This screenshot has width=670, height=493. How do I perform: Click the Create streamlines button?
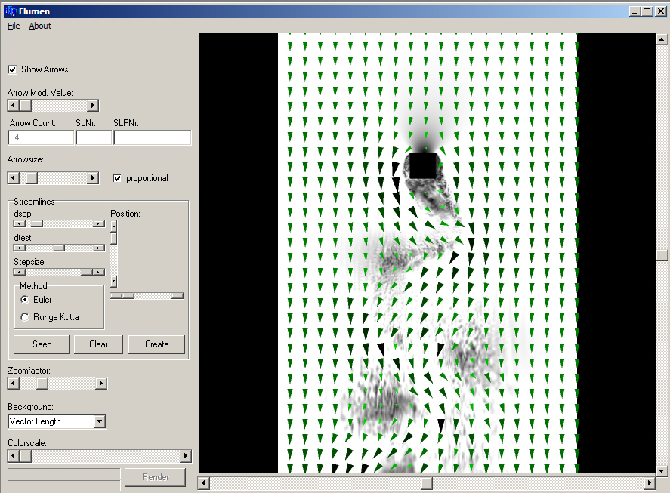coord(156,344)
